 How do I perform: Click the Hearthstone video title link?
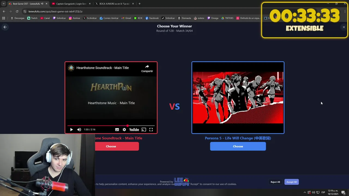tap(103, 68)
